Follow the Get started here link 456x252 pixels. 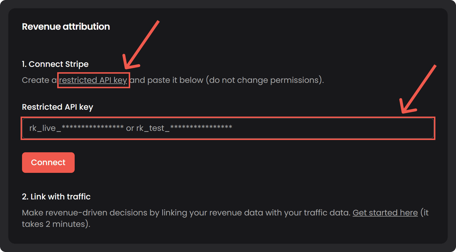(x=385, y=213)
